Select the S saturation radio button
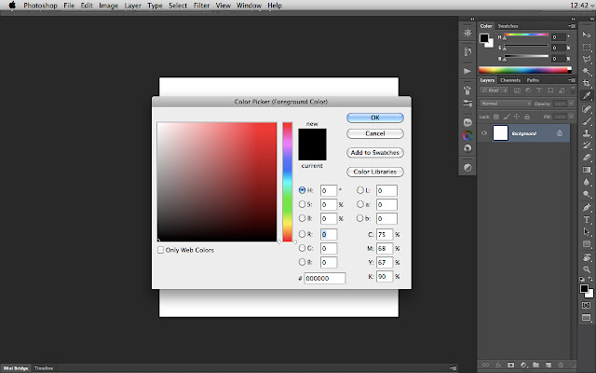This screenshot has height=373, width=596. pos(302,204)
